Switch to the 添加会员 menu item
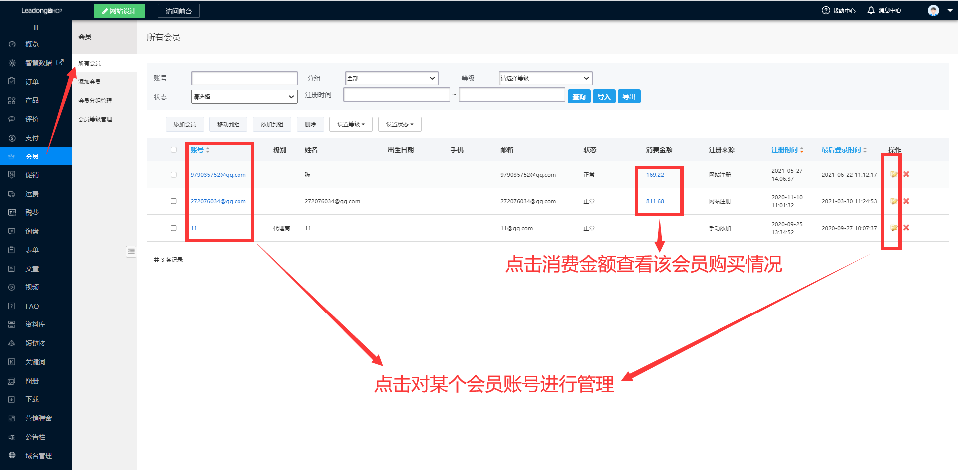 pyautogui.click(x=91, y=81)
